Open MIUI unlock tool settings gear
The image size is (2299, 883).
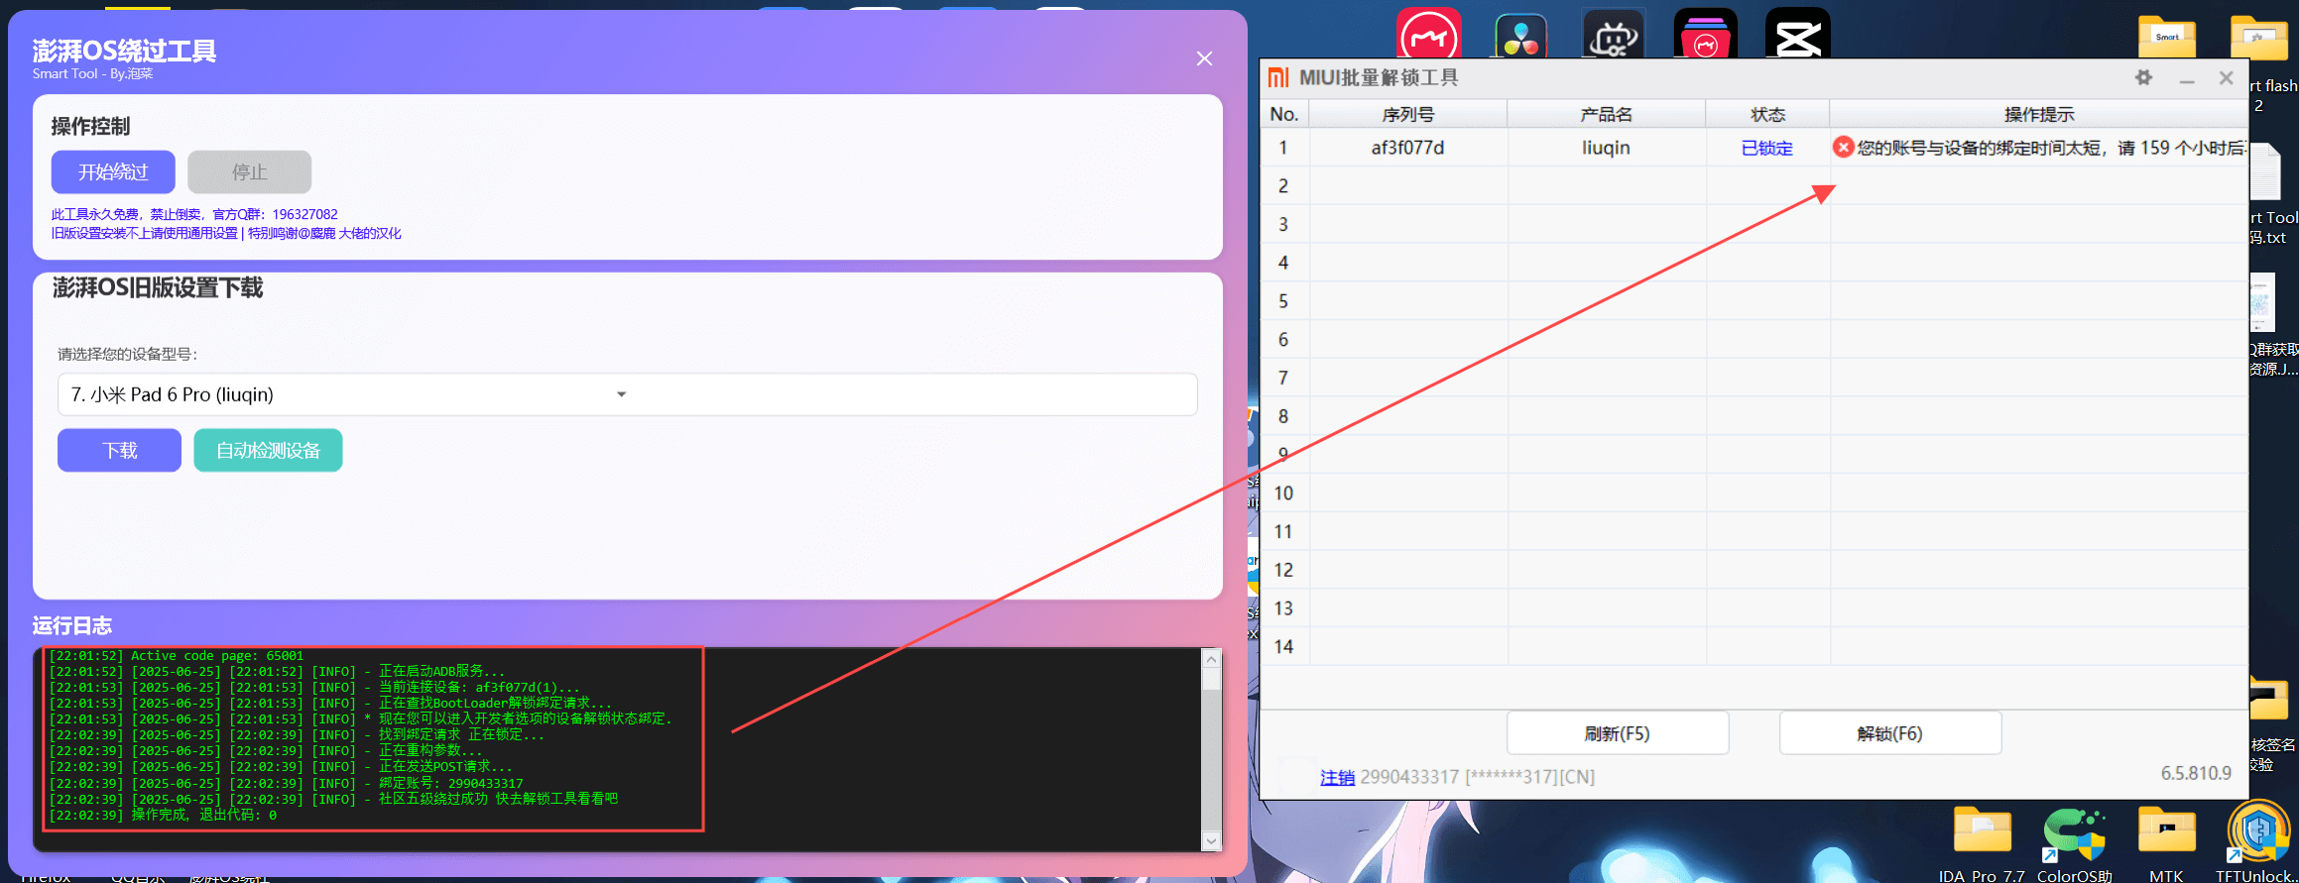click(2143, 78)
